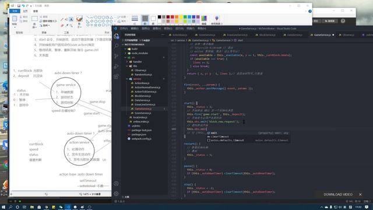Open the Extensions view in VS Code
This screenshot has height=210, width=373.
coord(117,76)
